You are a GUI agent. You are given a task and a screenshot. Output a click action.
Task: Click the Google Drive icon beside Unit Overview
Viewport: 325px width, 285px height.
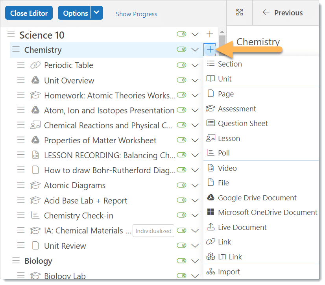(35, 81)
